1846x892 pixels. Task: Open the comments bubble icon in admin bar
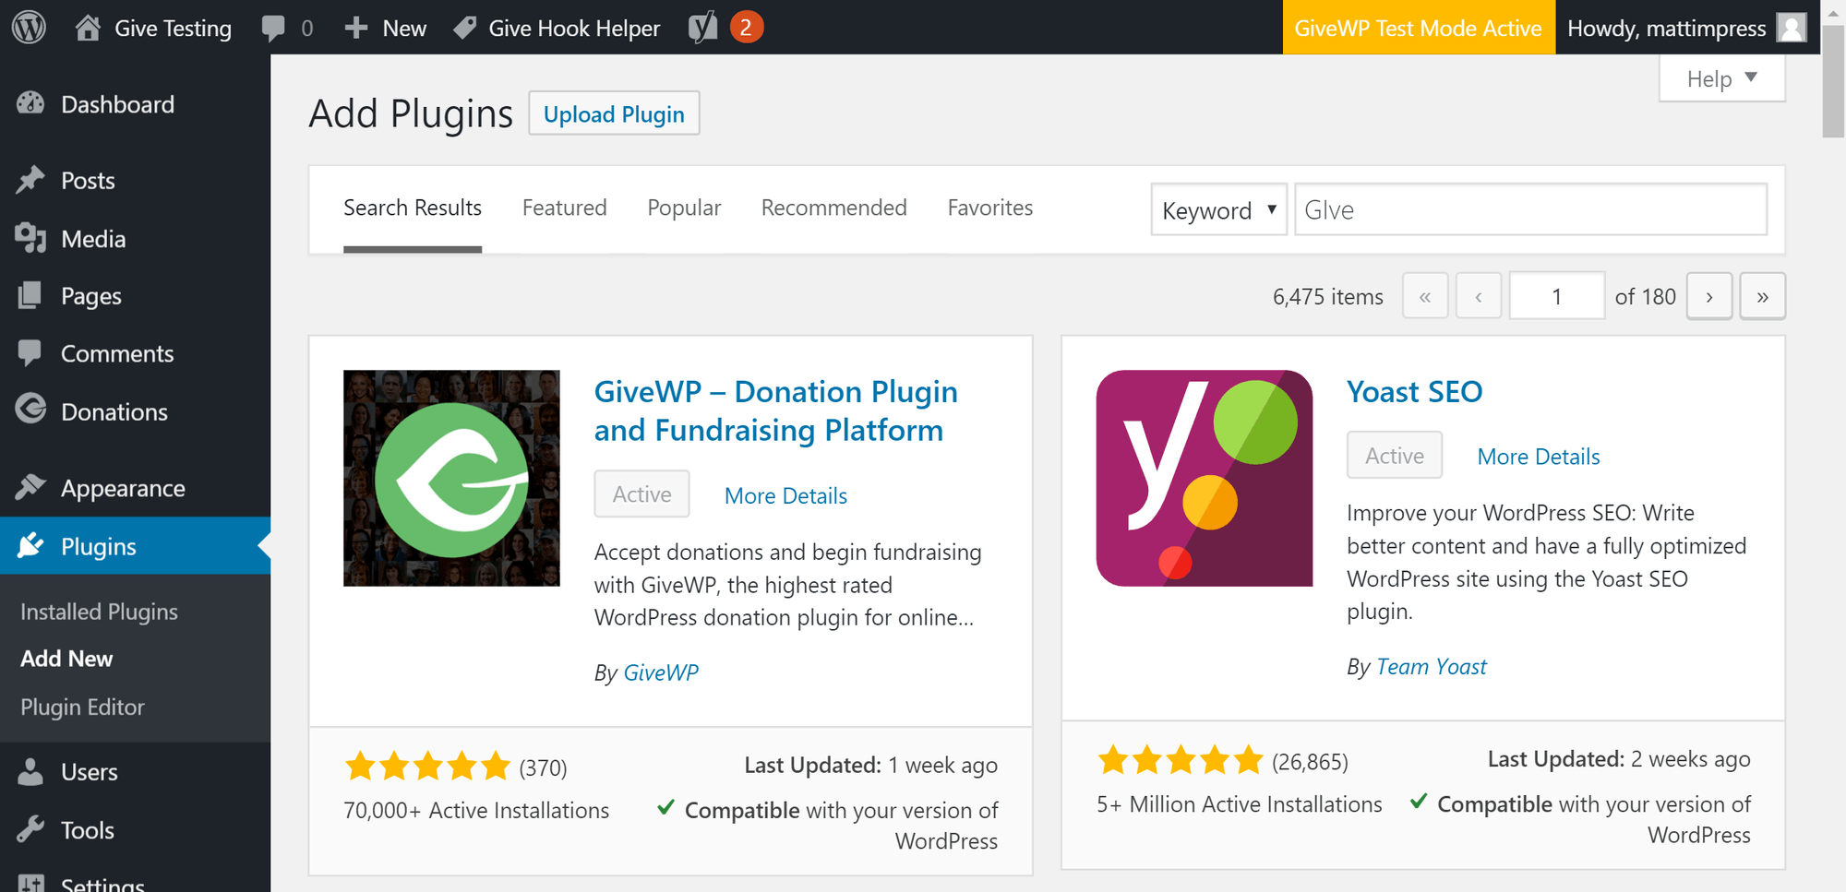coord(273,28)
